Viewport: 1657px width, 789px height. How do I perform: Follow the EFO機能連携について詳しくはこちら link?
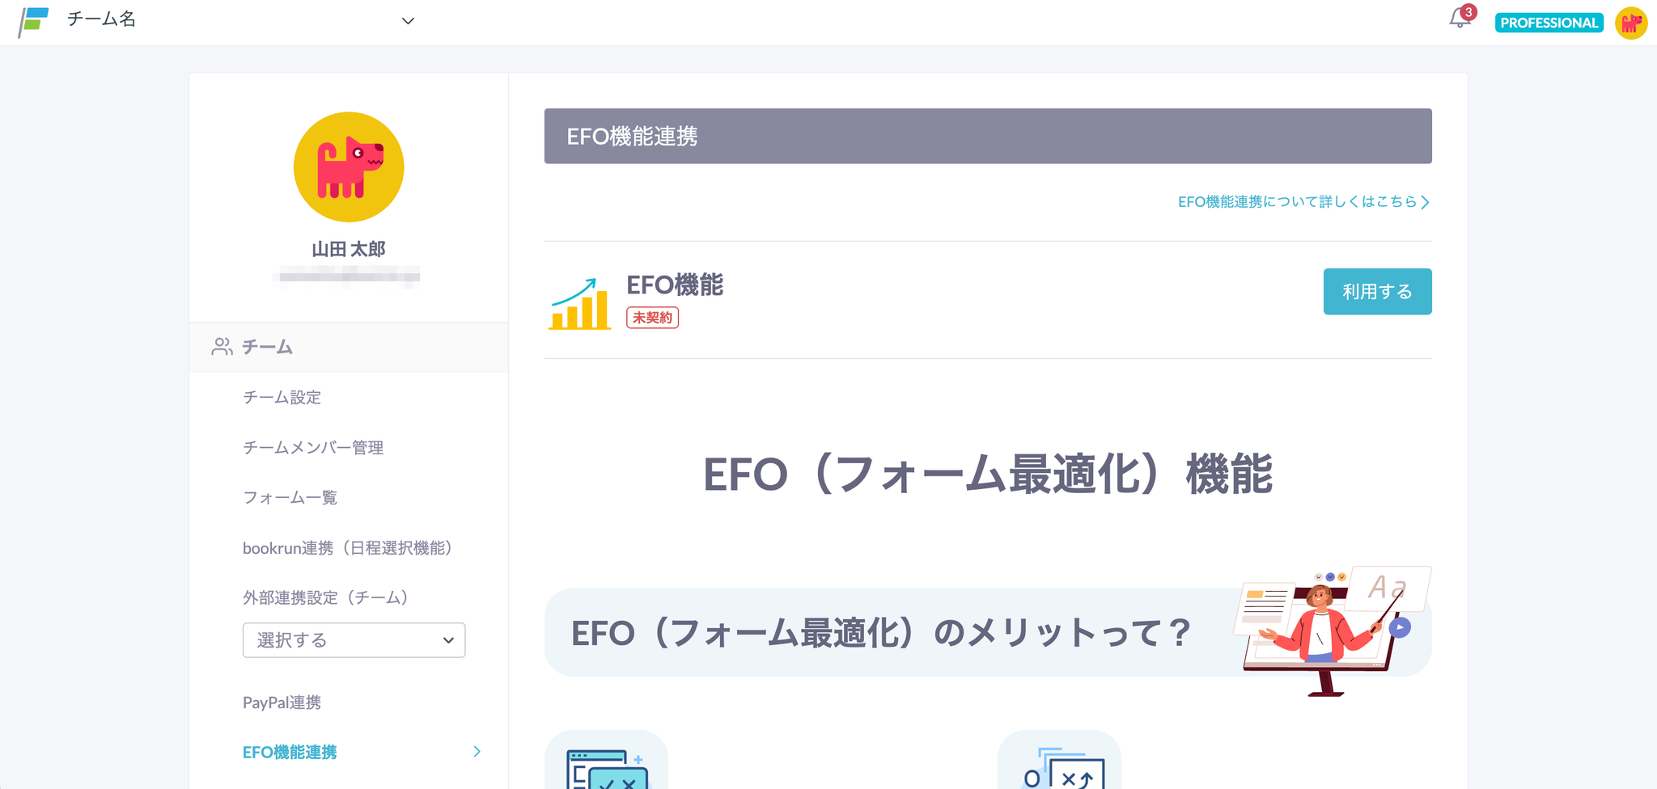1303,202
